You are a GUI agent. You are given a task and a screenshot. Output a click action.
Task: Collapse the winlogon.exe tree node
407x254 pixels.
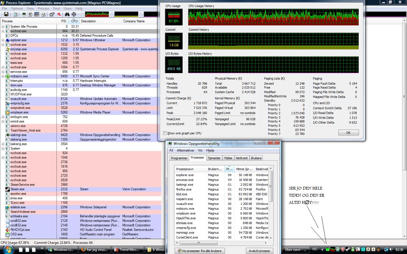click(x=3, y=117)
